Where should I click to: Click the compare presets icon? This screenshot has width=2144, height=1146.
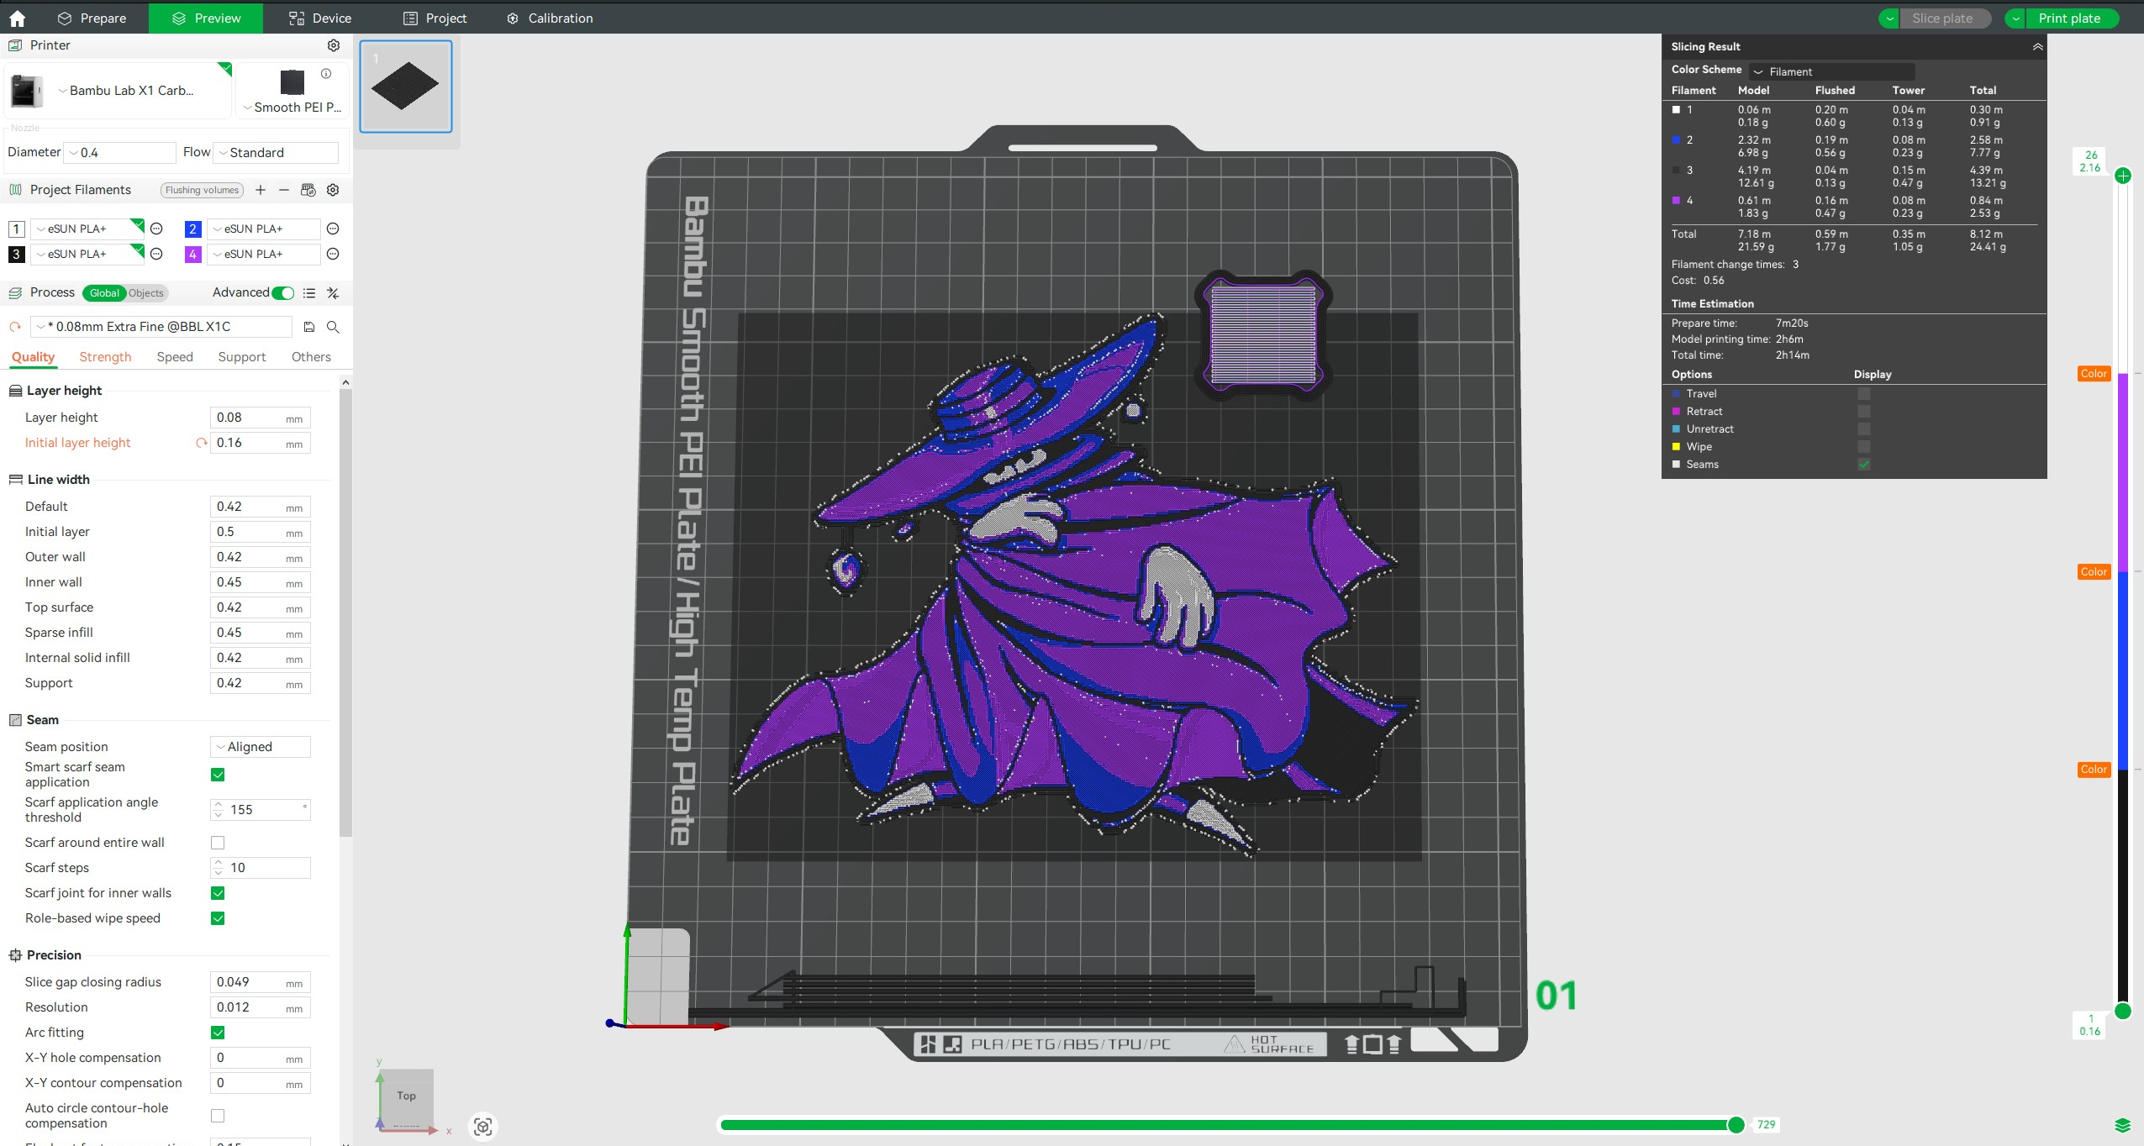pyautogui.click(x=333, y=293)
